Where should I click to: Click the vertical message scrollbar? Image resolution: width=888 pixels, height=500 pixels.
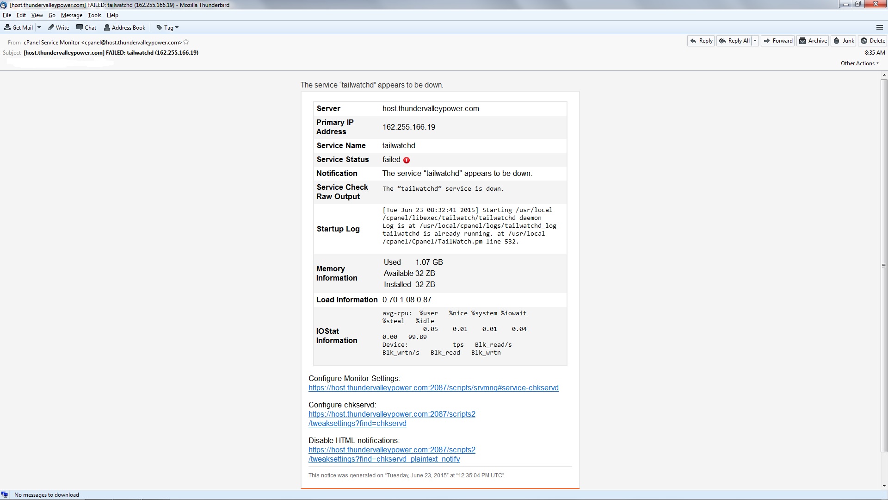click(x=884, y=266)
